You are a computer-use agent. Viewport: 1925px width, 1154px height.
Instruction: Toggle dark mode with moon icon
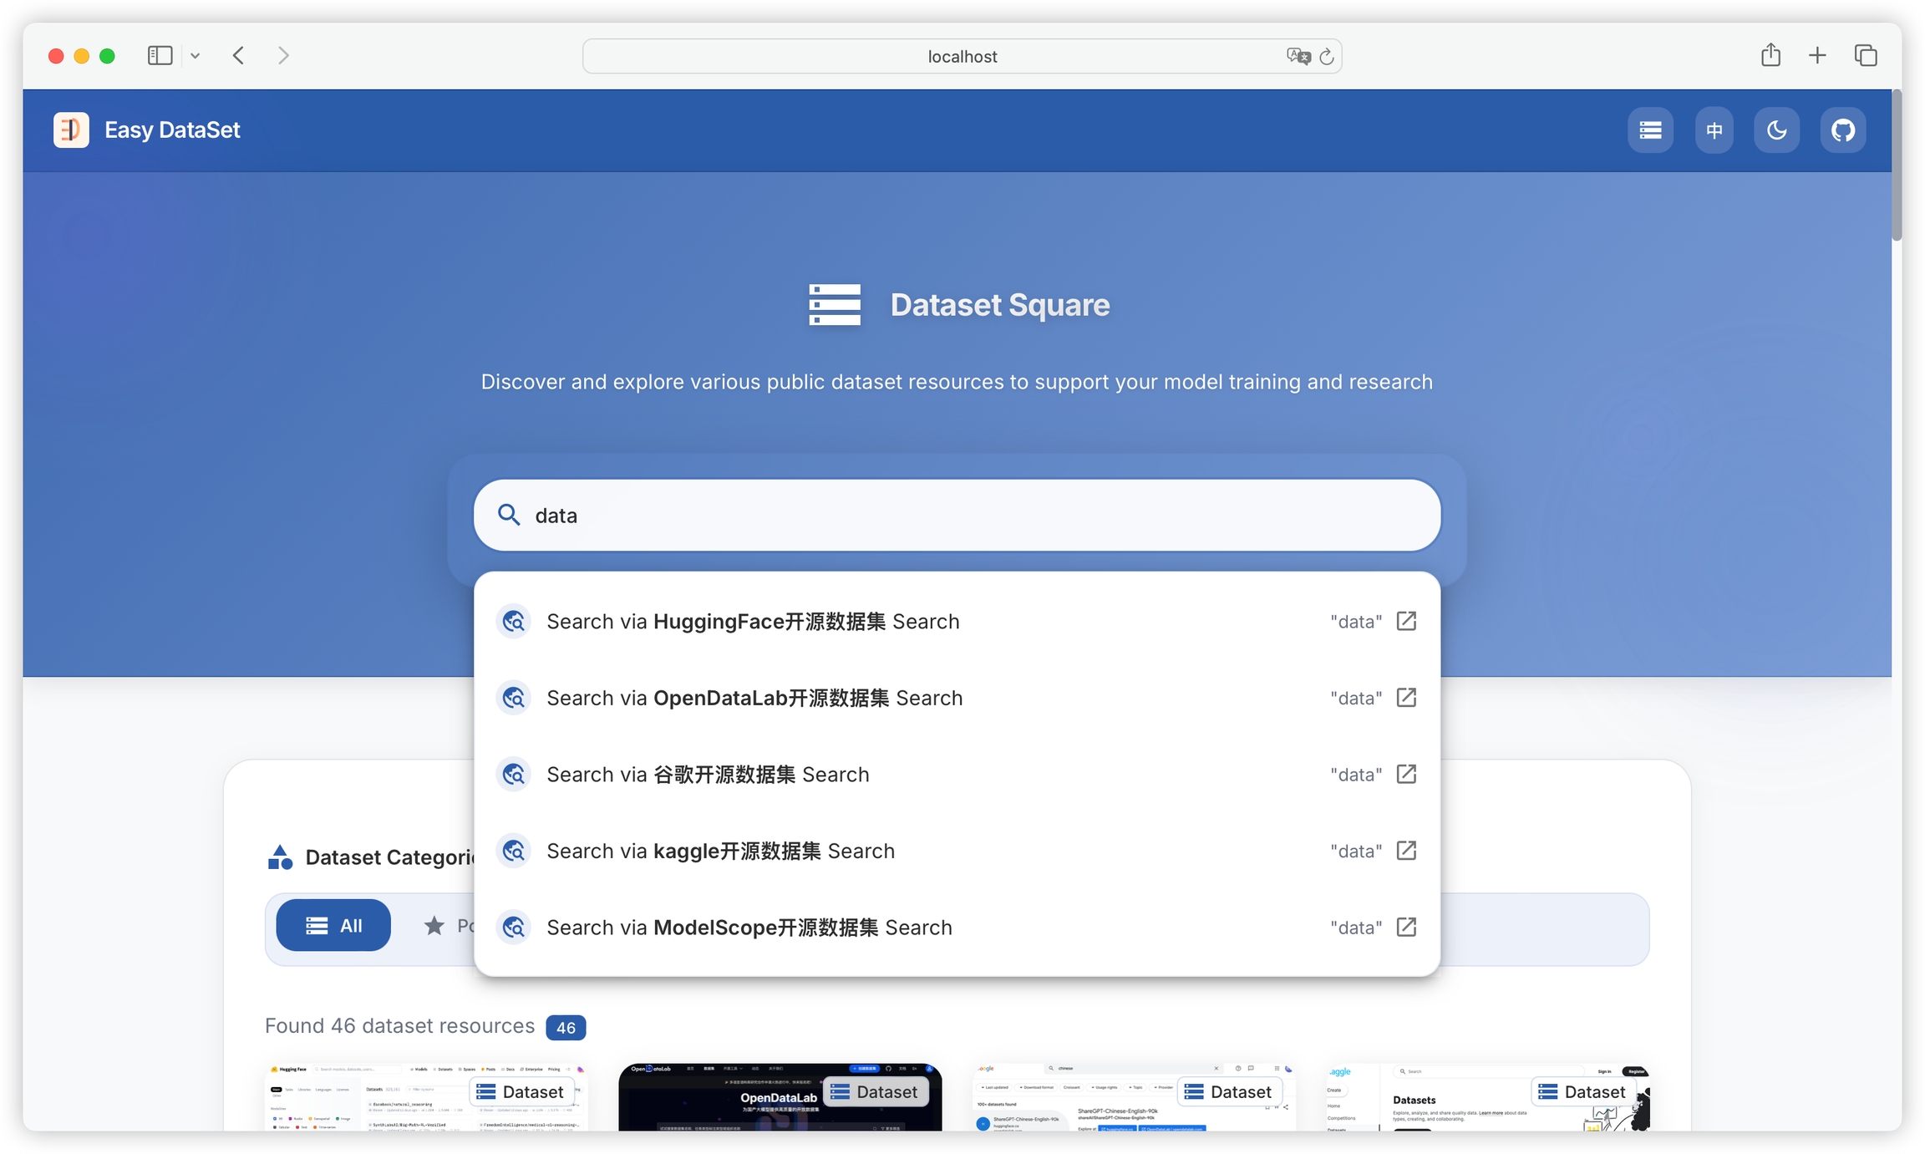tap(1776, 130)
